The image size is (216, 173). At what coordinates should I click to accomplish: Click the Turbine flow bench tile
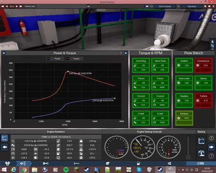coord(203,100)
